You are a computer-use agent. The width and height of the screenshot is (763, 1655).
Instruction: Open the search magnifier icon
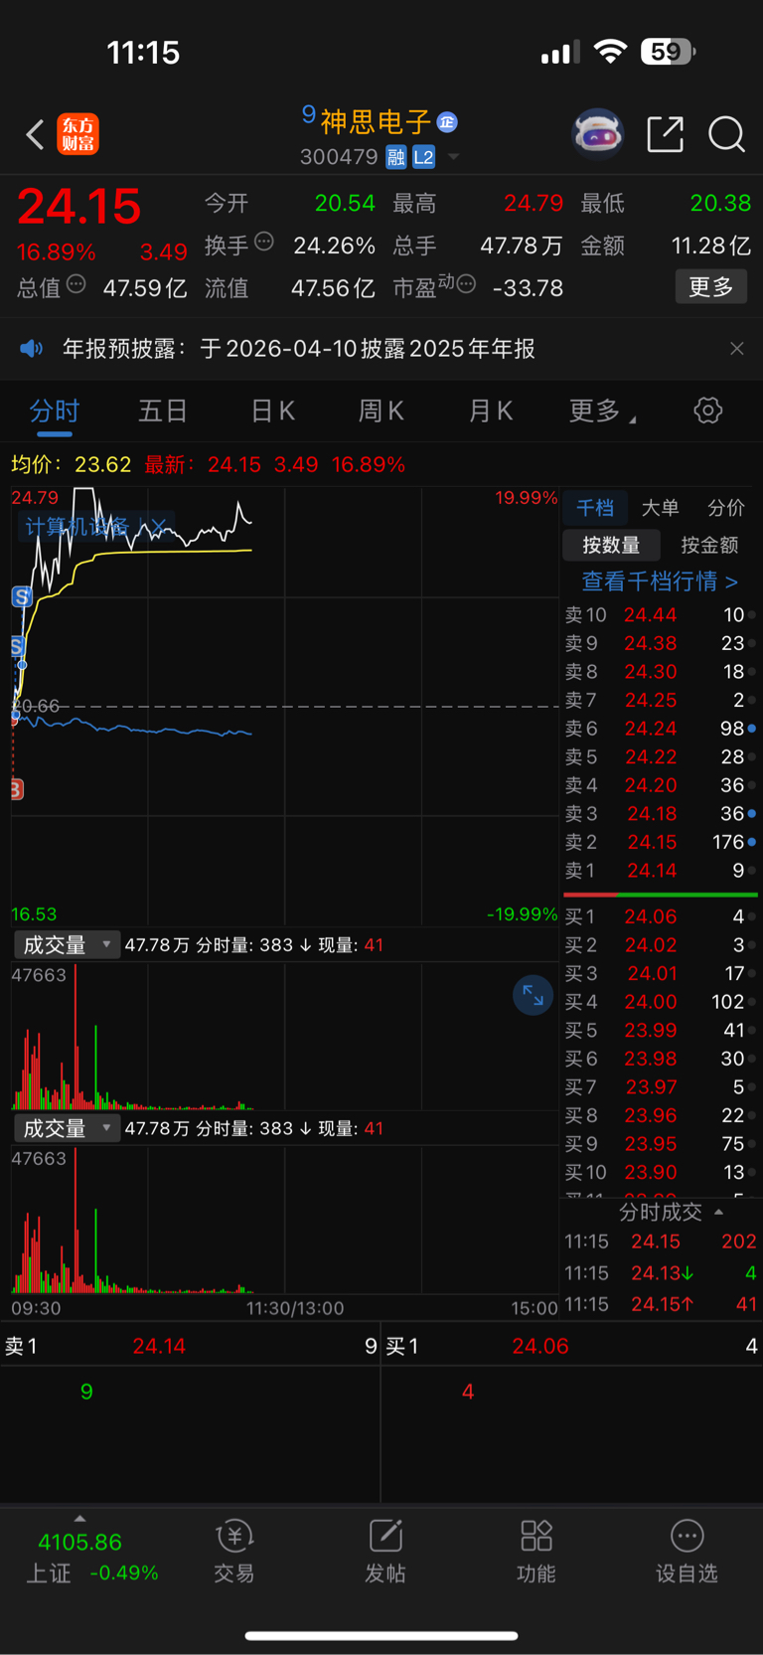pyautogui.click(x=726, y=133)
